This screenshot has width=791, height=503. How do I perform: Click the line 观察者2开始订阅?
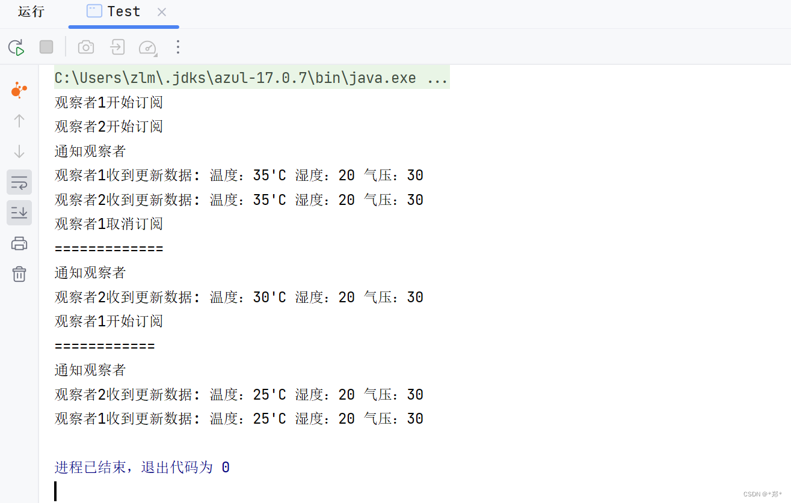(109, 127)
